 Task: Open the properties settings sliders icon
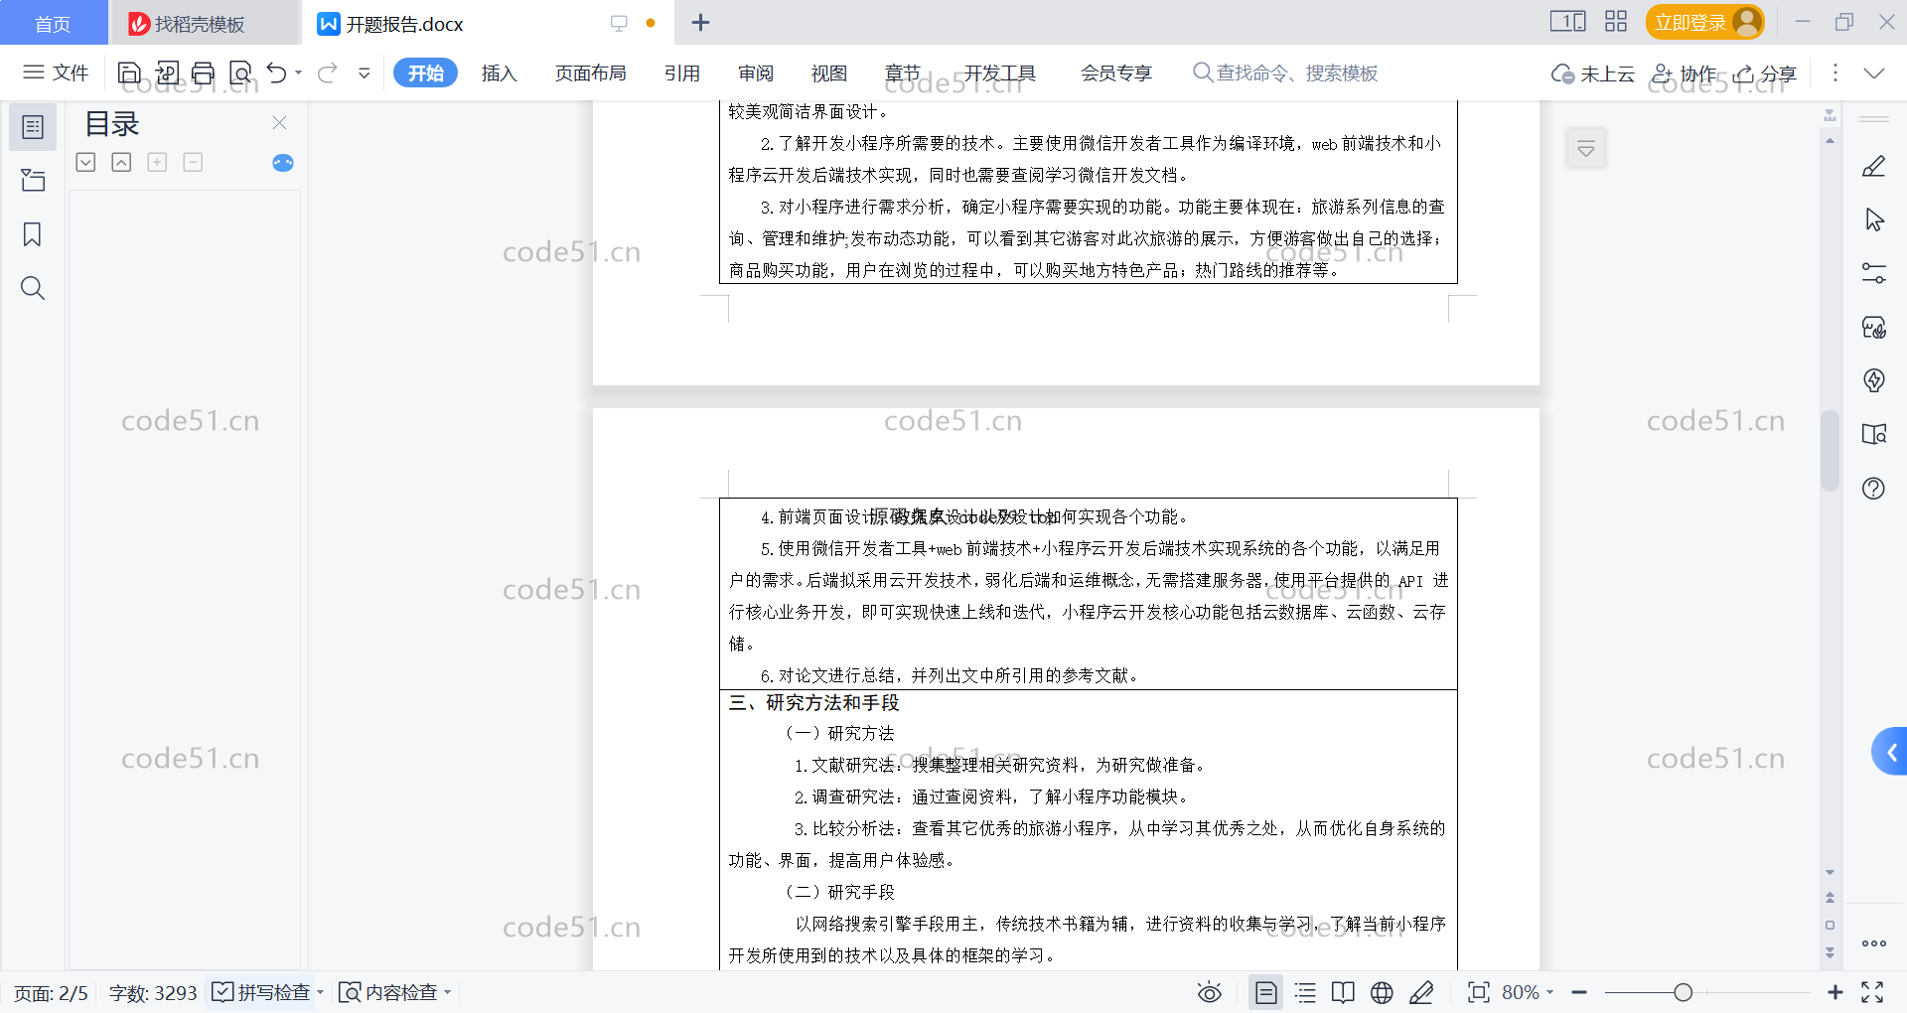coord(1874,273)
